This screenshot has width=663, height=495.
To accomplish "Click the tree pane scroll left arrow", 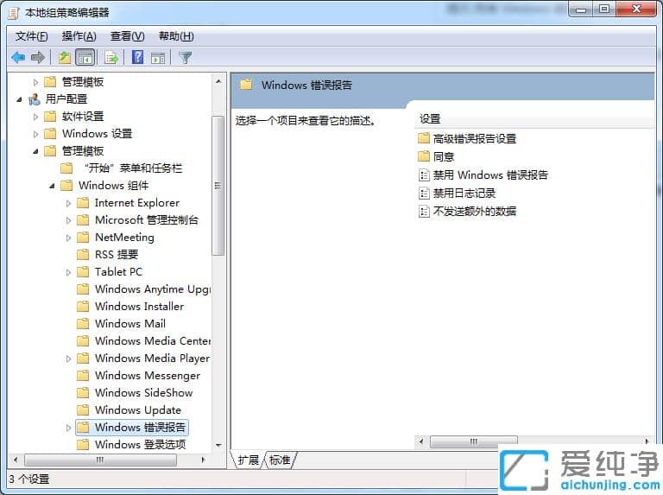I will pos(16,460).
